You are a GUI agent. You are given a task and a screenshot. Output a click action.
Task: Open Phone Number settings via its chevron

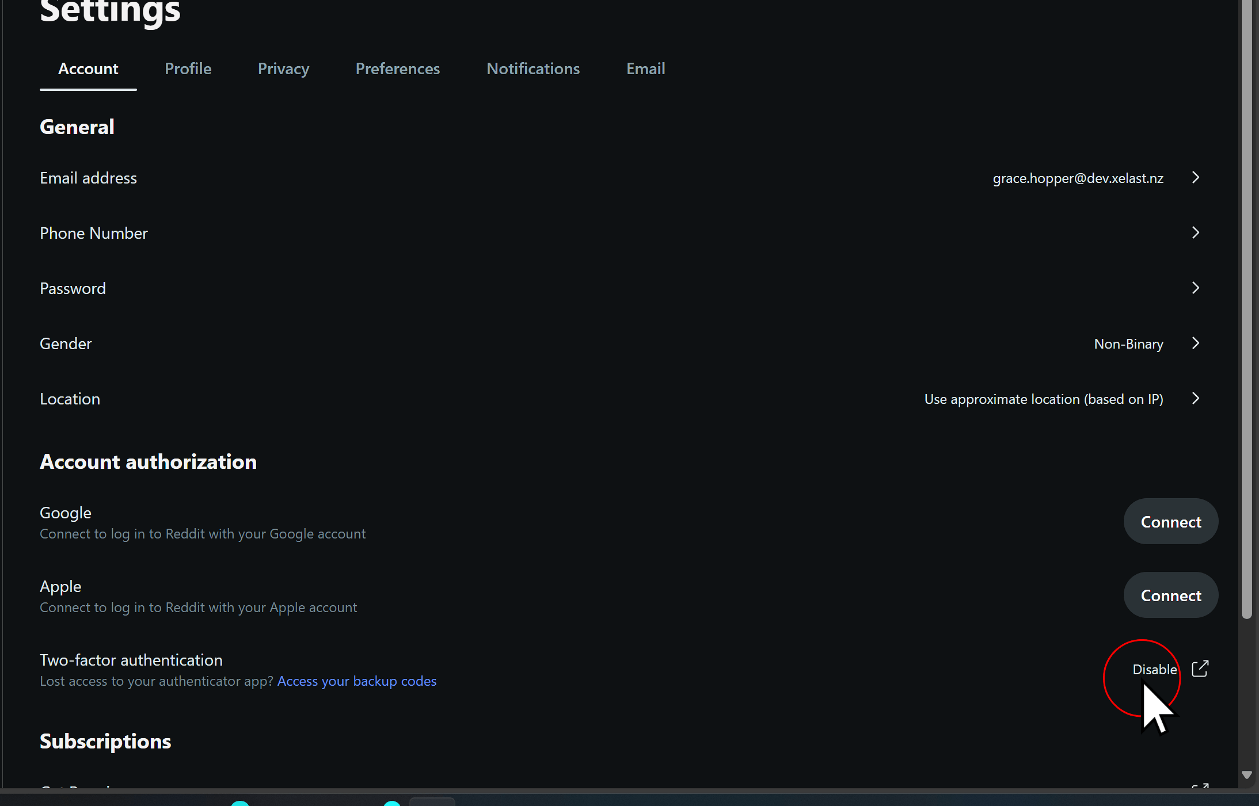1195,233
